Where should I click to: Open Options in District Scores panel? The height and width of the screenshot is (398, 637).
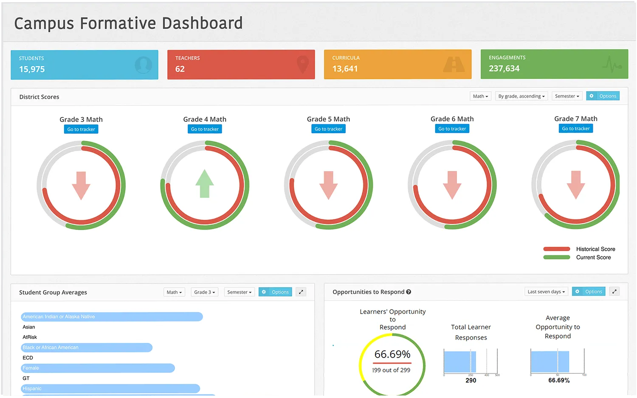(x=603, y=96)
